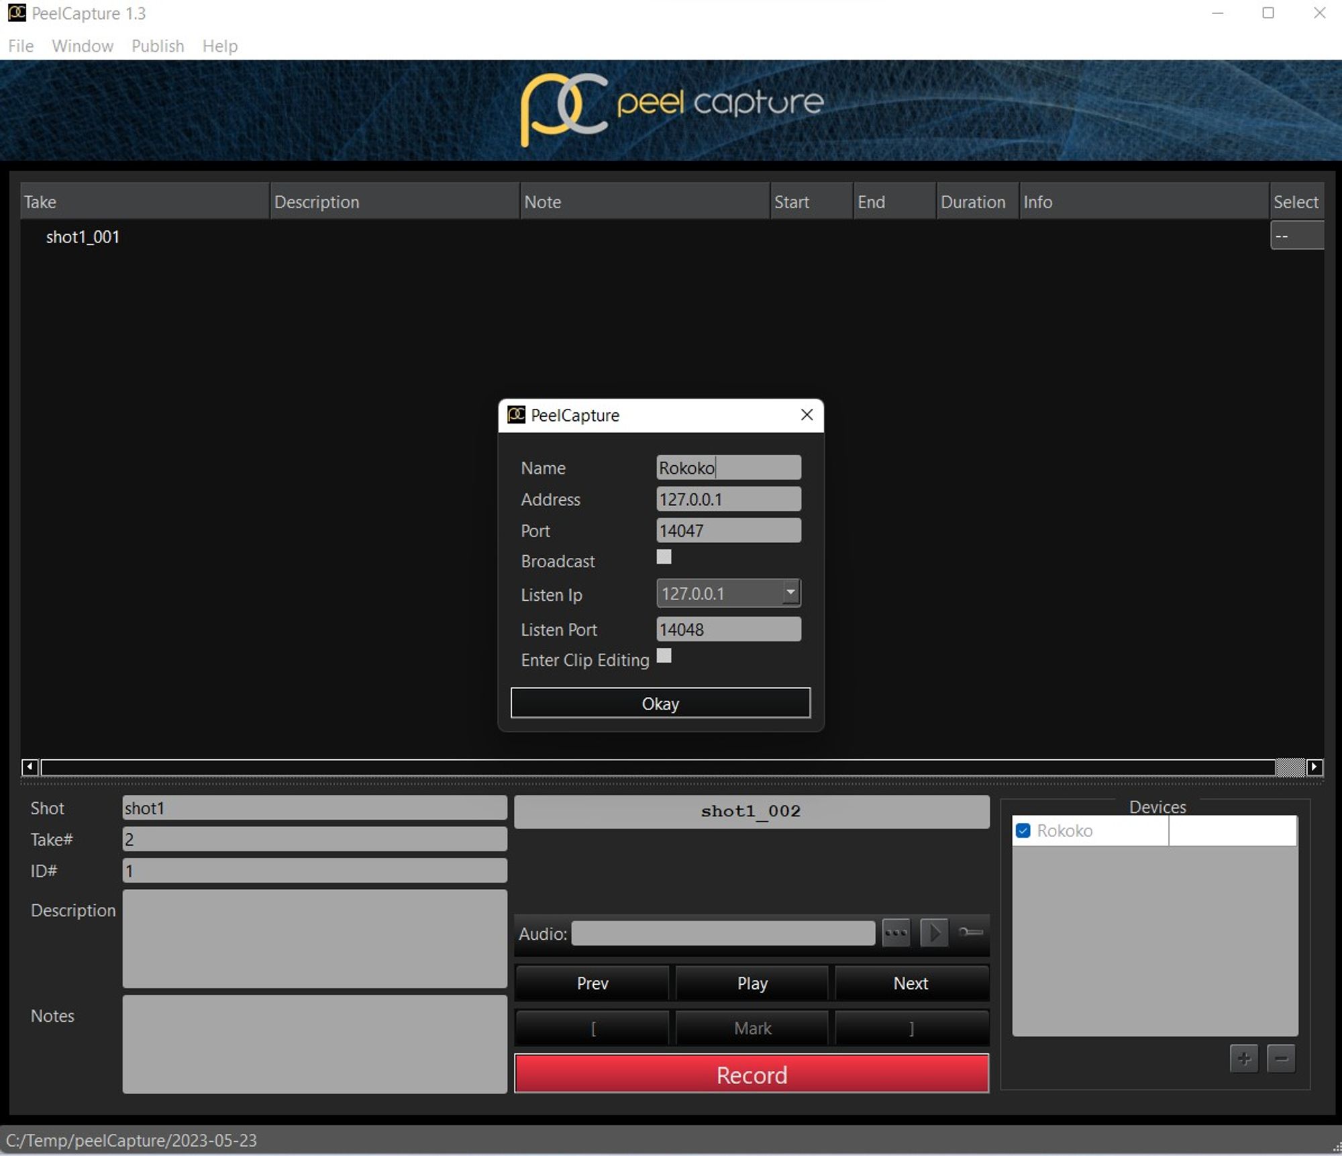Close the PeelCapture device dialog
Viewport: 1342px width, 1156px height.
pyautogui.click(x=807, y=415)
